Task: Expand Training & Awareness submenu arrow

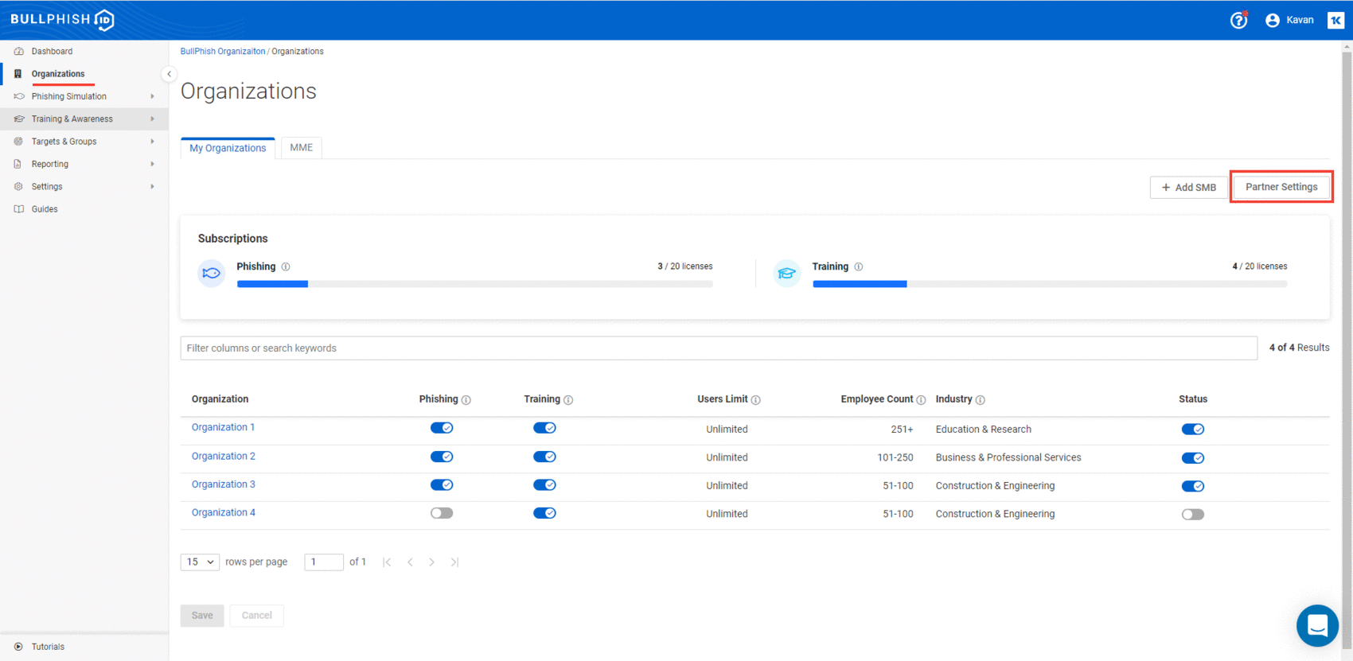Action: (152, 119)
